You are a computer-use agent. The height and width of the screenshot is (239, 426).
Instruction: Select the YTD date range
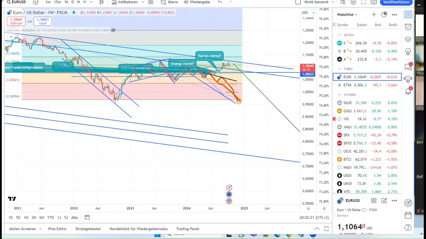[50, 217]
